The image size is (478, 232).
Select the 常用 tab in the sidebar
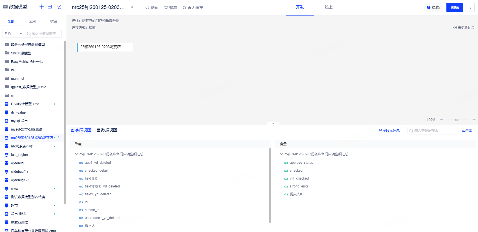32,21
